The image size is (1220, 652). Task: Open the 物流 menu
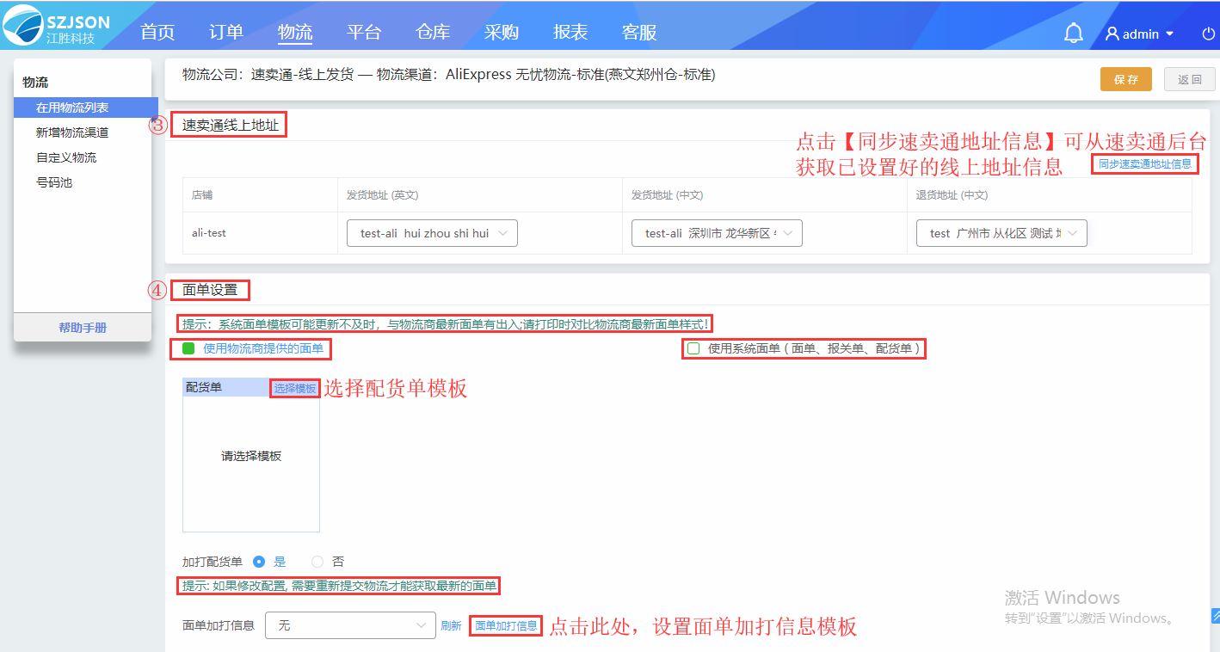(x=295, y=33)
